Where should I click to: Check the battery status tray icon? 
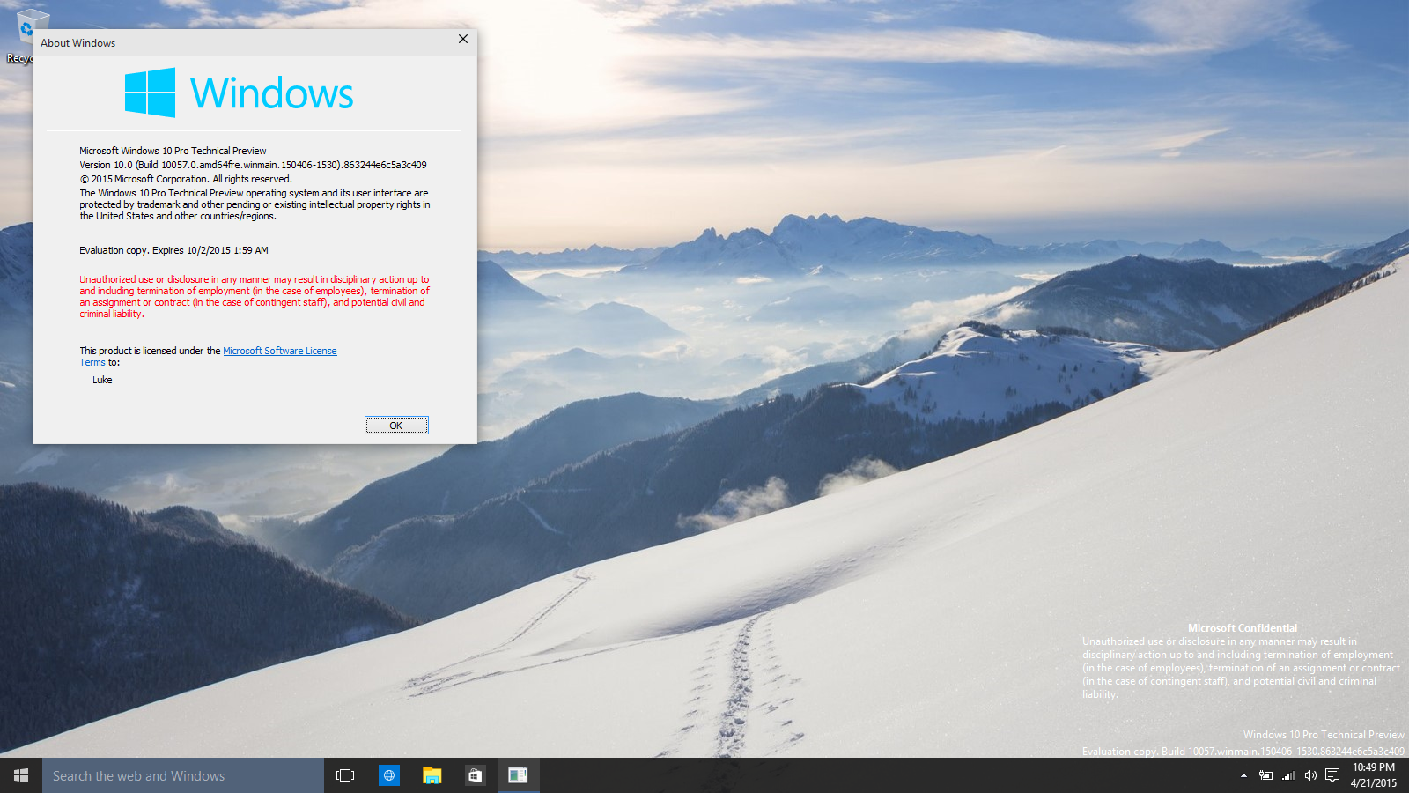coord(1265,775)
